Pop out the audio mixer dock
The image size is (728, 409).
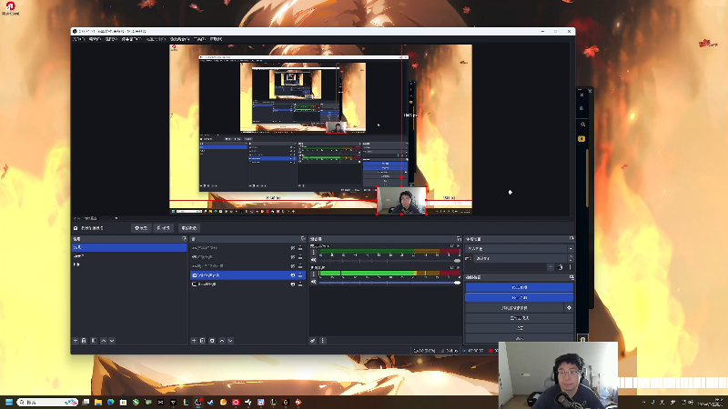point(459,239)
